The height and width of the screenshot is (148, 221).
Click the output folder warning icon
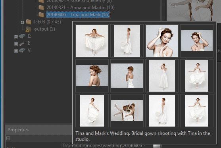28,29
